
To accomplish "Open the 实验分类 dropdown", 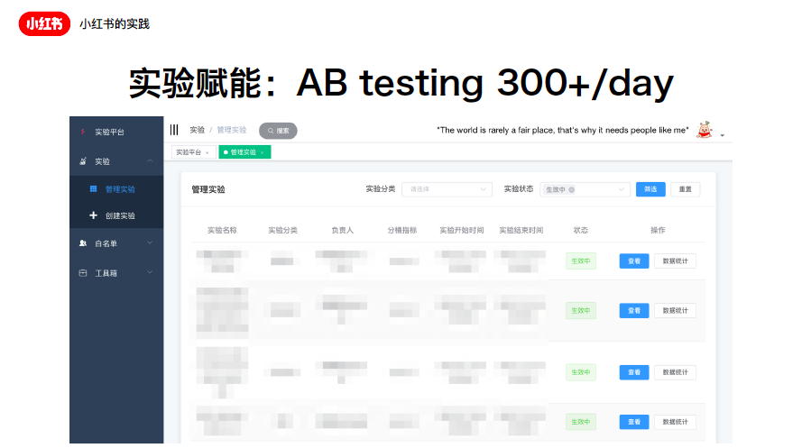I will (447, 189).
